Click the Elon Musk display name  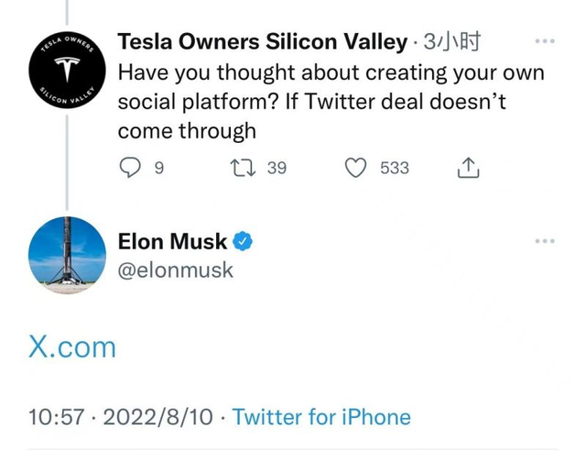point(172,242)
